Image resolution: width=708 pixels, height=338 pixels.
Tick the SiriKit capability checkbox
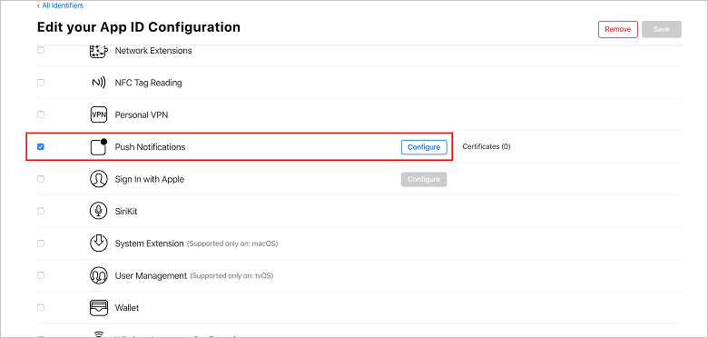pyautogui.click(x=41, y=211)
